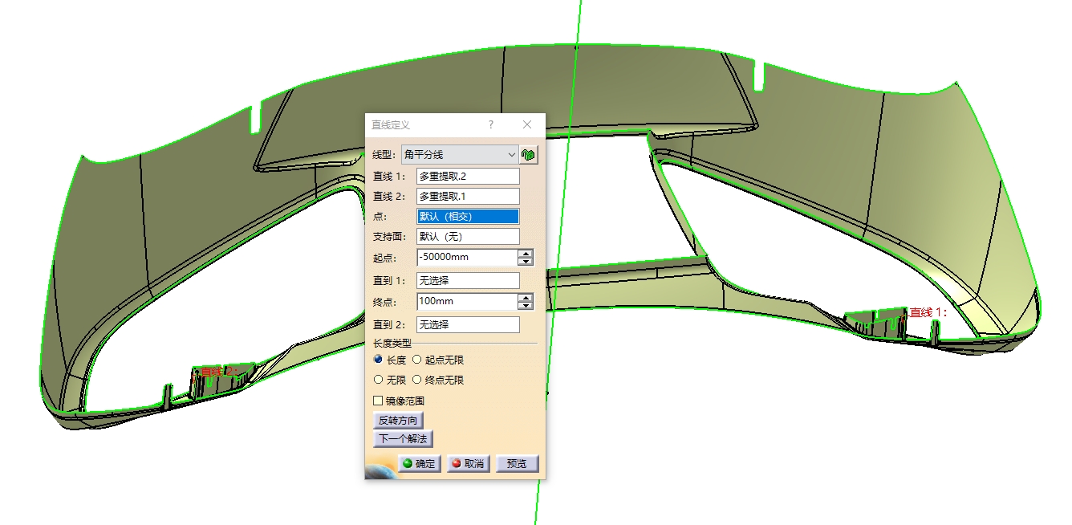Click the help question mark in dialog title
Image resolution: width=1072 pixels, height=525 pixels.
tap(491, 125)
